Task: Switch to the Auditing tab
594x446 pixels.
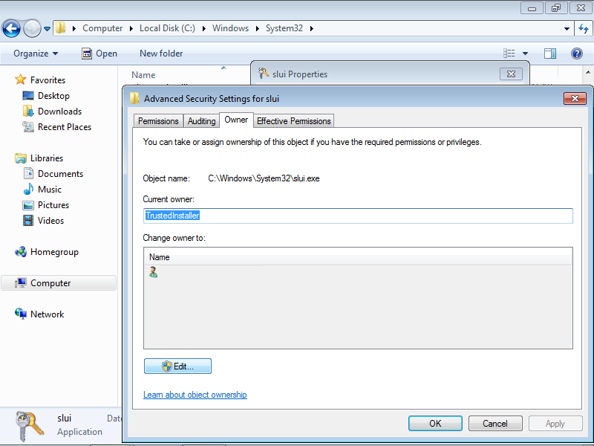Action: [201, 121]
